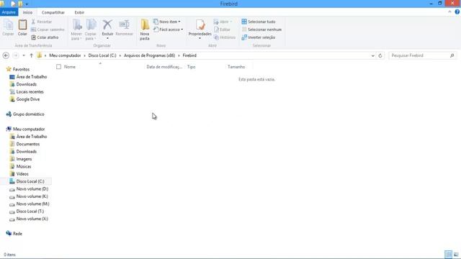Refresh the Firebird folder

tap(380, 55)
